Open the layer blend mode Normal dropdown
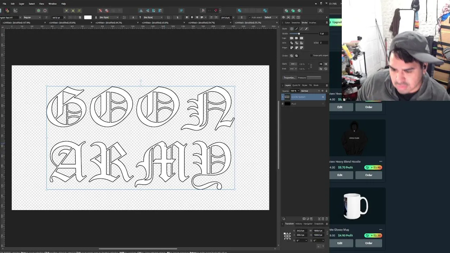 point(310,91)
